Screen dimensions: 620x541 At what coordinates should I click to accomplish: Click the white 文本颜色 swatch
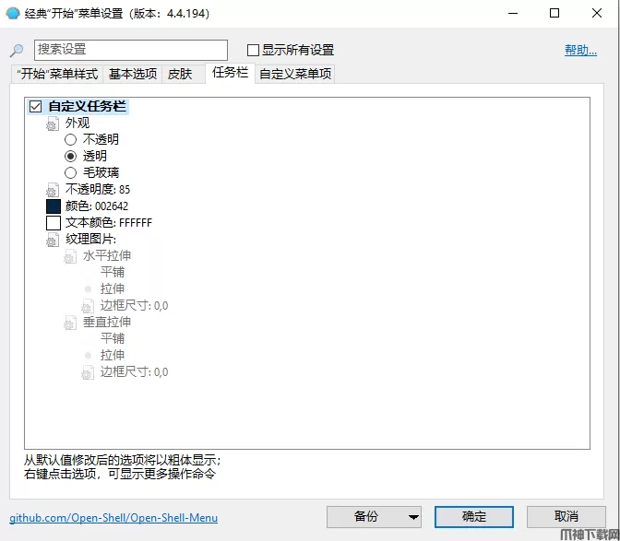pyautogui.click(x=54, y=223)
